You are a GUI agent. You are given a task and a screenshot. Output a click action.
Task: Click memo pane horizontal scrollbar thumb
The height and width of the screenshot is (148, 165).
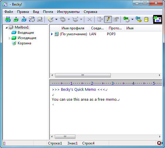[x=65, y=137]
